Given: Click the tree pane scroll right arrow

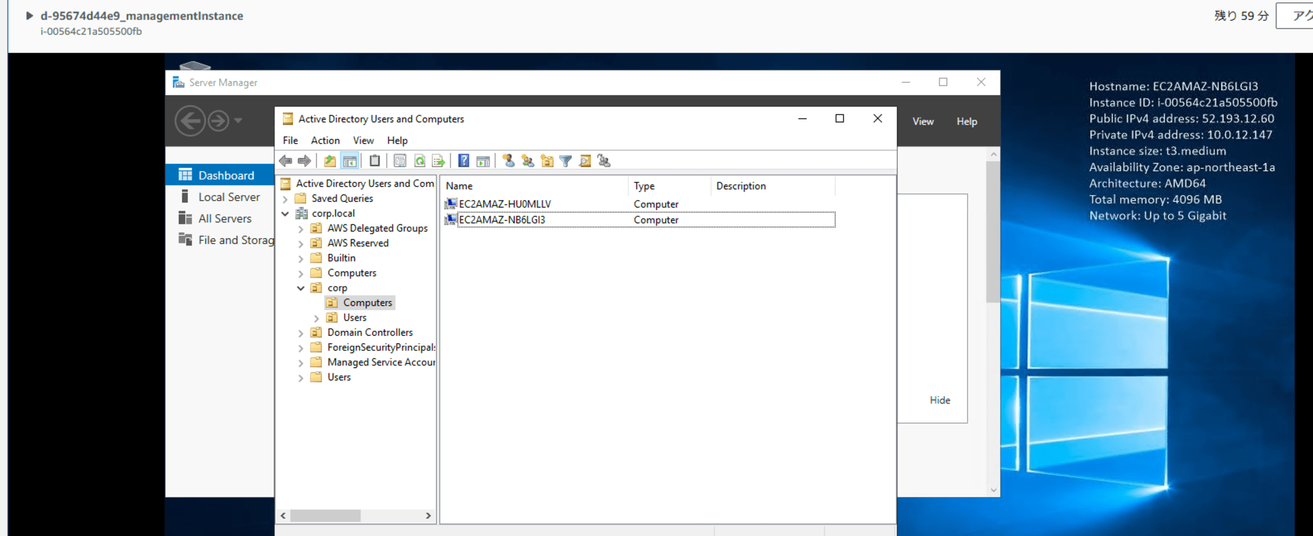Looking at the screenshot, I should pos(428,516).
